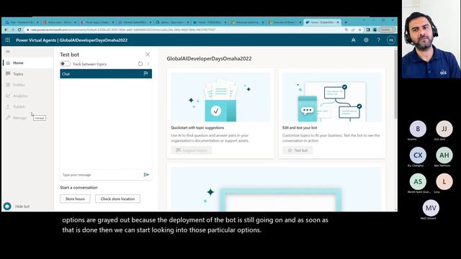Click the Suggest topics button
The width and height of the screenshot is (461, 259).
click(192, 150)
